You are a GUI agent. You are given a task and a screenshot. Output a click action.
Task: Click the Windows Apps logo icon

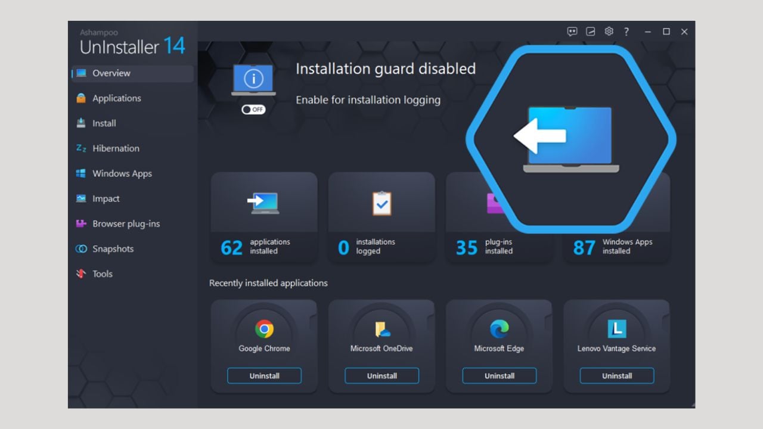tap(81, 173)
